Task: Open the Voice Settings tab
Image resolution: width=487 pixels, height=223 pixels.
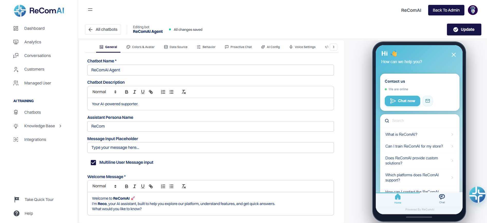Action: (303, 47)
